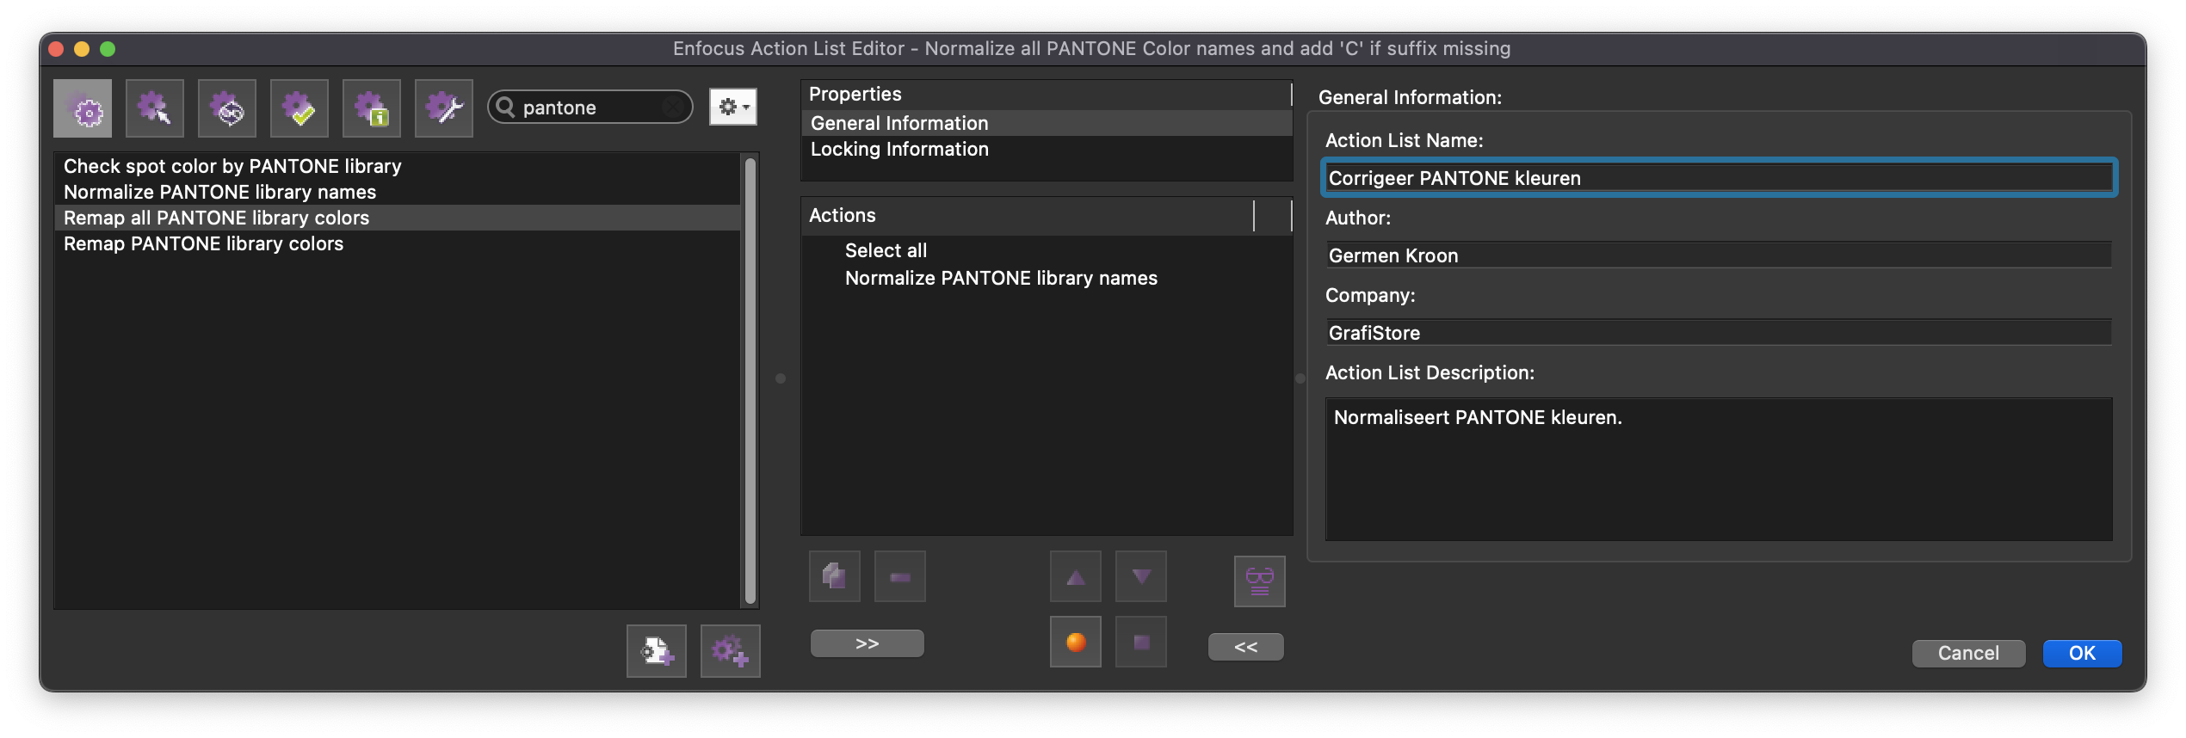Open Locking Information properties row
The image size is (2186, 738).
click(x=1047, y=149)
